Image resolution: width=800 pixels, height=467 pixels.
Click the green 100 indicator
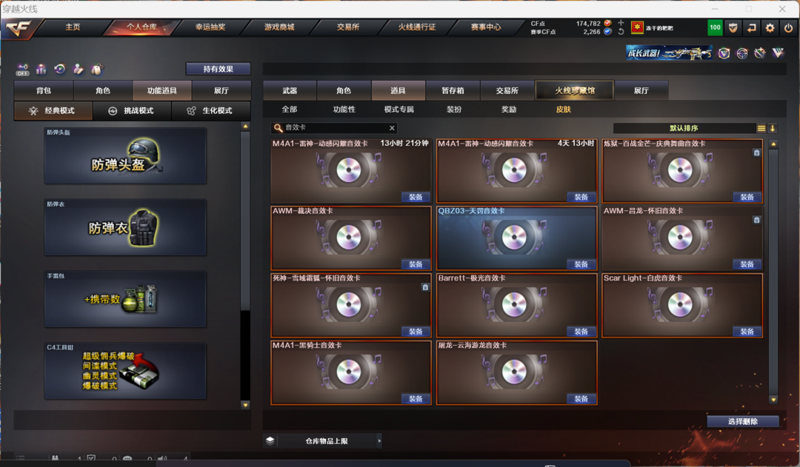click(715, 27)
